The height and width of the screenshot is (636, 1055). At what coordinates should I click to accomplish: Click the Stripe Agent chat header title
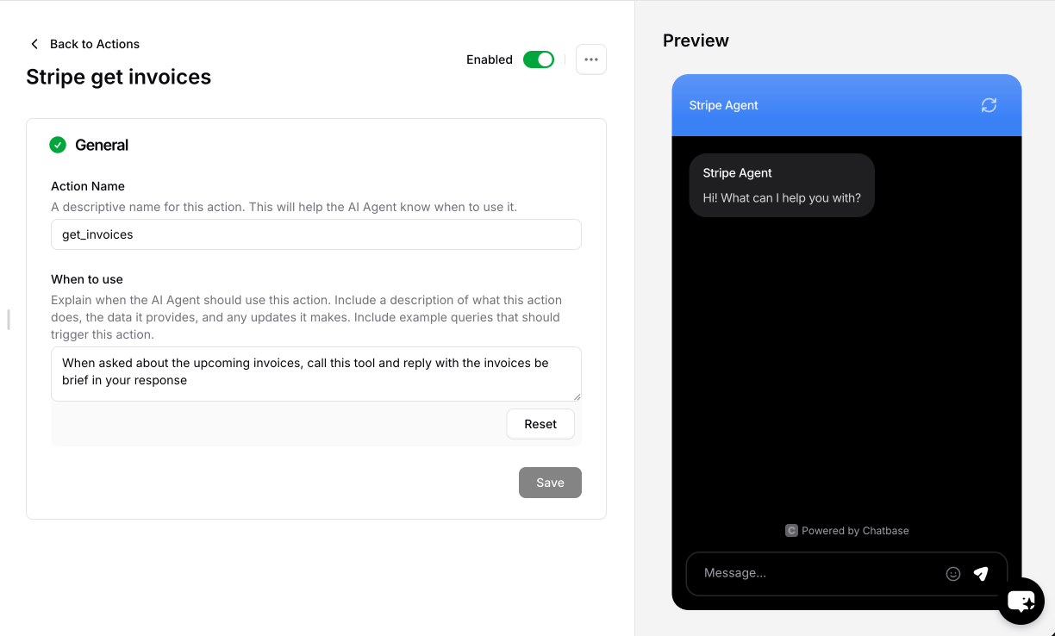pyautogui.click(x=724, y=105)
